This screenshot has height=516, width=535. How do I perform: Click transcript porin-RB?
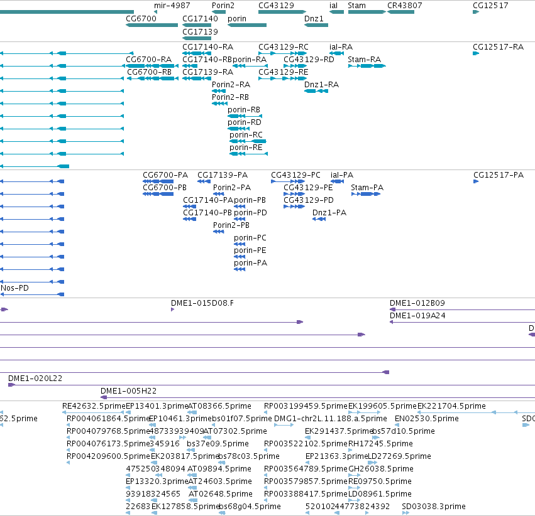pyautogui.click(x=245, y=117)
